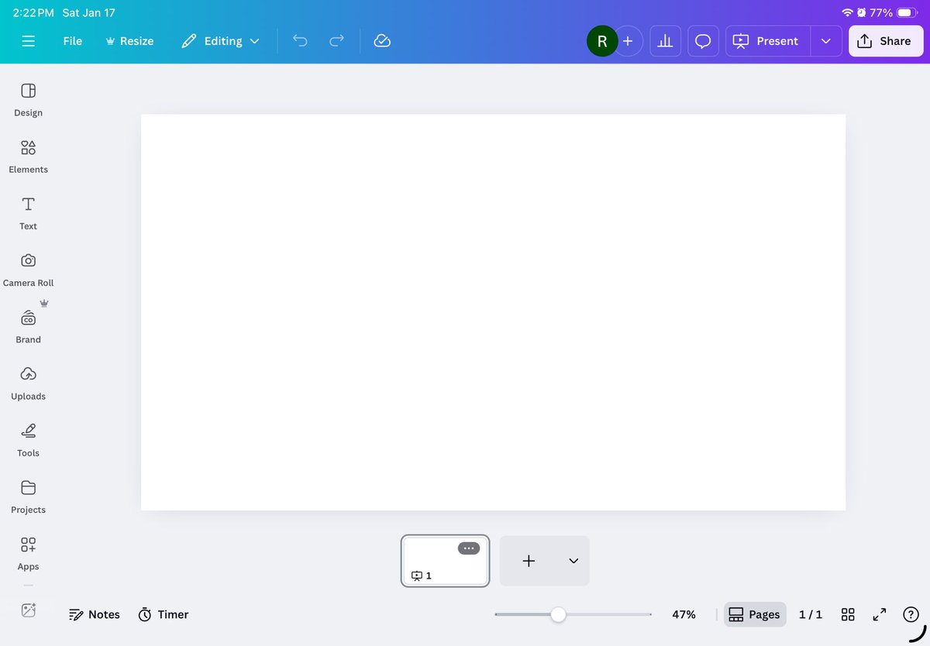930x646 pixels.
Task: Open the Apps panel
Action: (29, 553)
